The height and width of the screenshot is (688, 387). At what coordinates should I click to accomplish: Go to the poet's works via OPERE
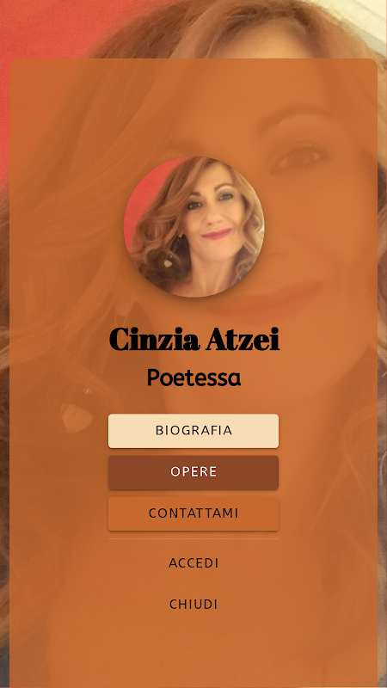(x=193, y=472)
